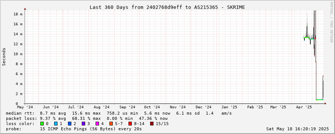Click the red 8-14 loss swatch
The image size is (335, 134).
(x=130, y=124)
